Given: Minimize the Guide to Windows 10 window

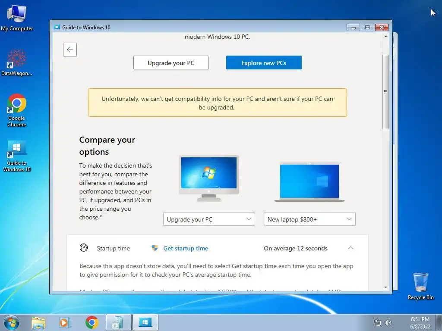Looking at the screenshot, I should tap(353, 27).
